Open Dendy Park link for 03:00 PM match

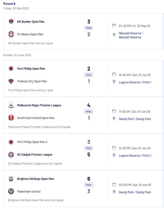tap(135, 192)
